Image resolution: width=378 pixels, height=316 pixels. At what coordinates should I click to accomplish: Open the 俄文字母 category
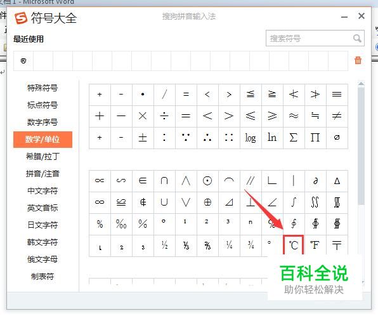coord(42,260)
